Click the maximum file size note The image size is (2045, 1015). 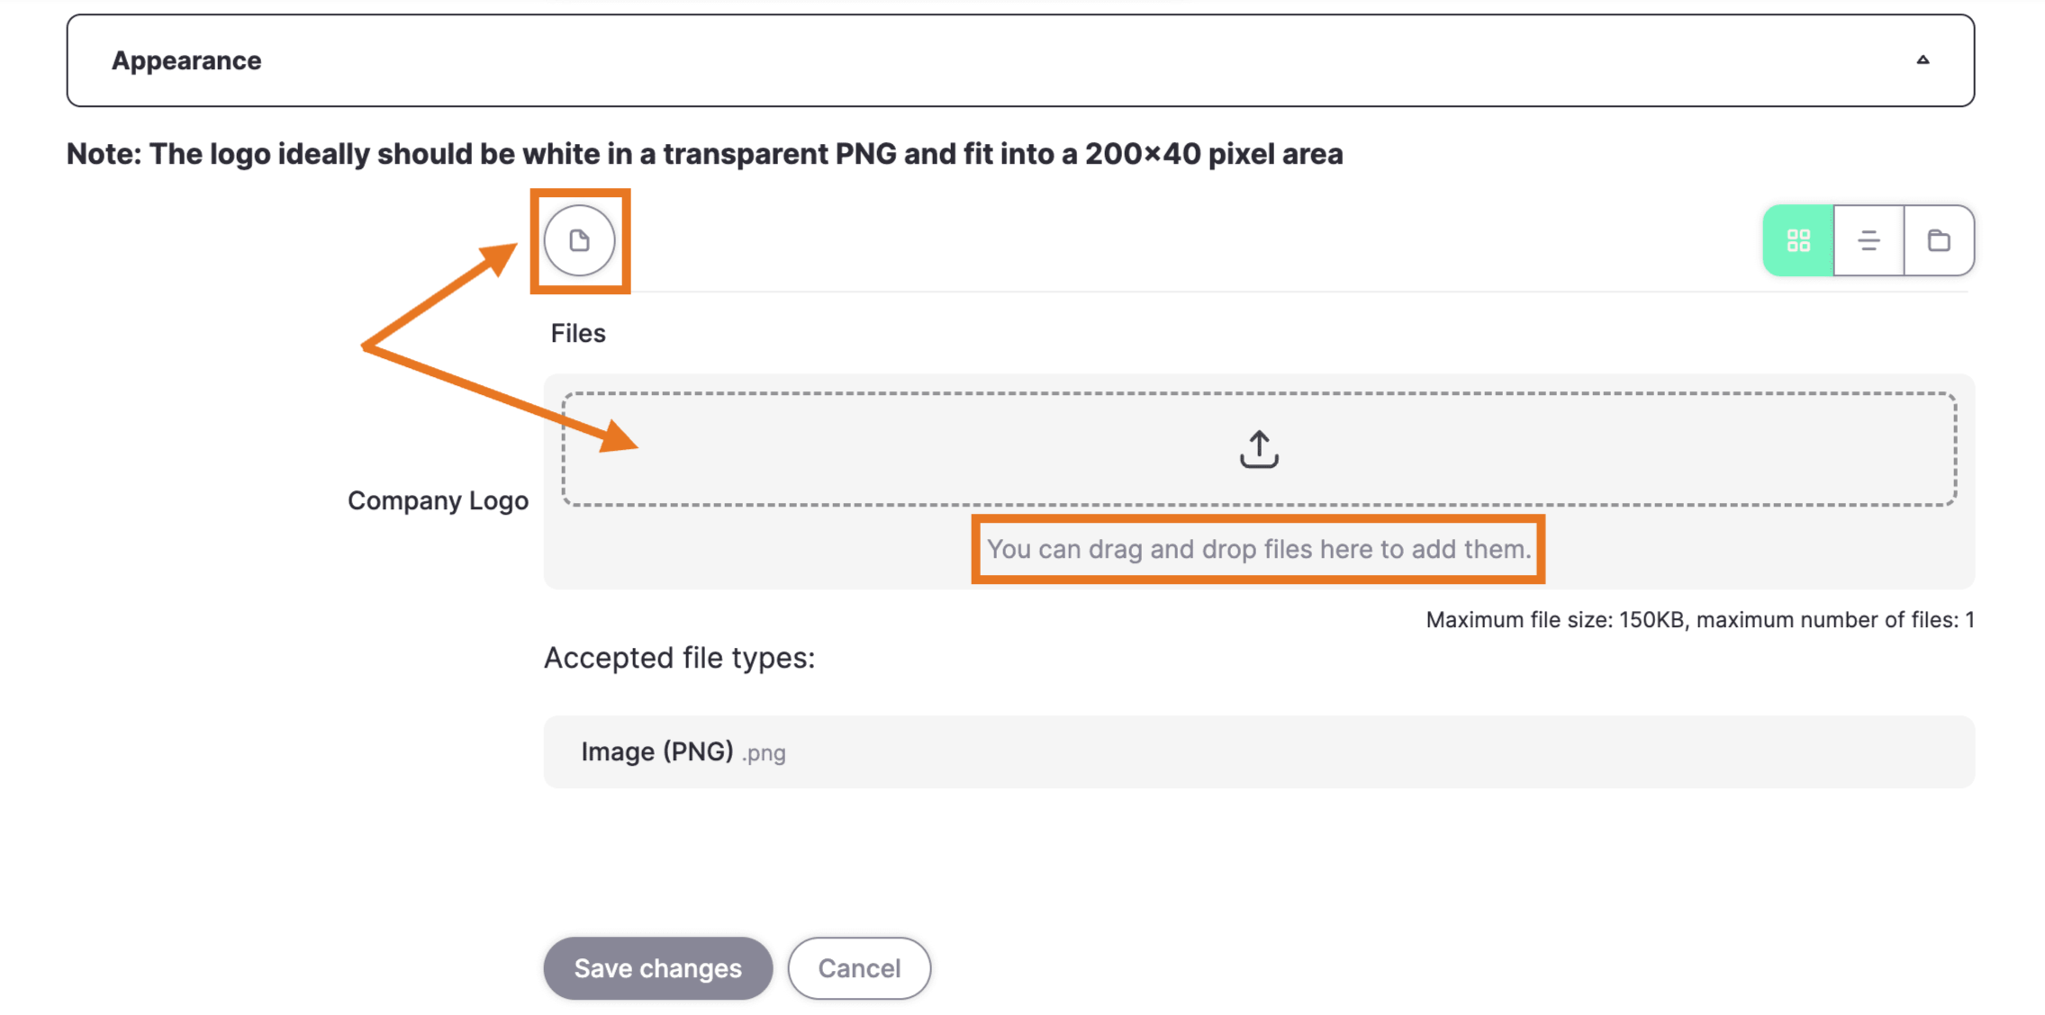tap(1700, 620)
